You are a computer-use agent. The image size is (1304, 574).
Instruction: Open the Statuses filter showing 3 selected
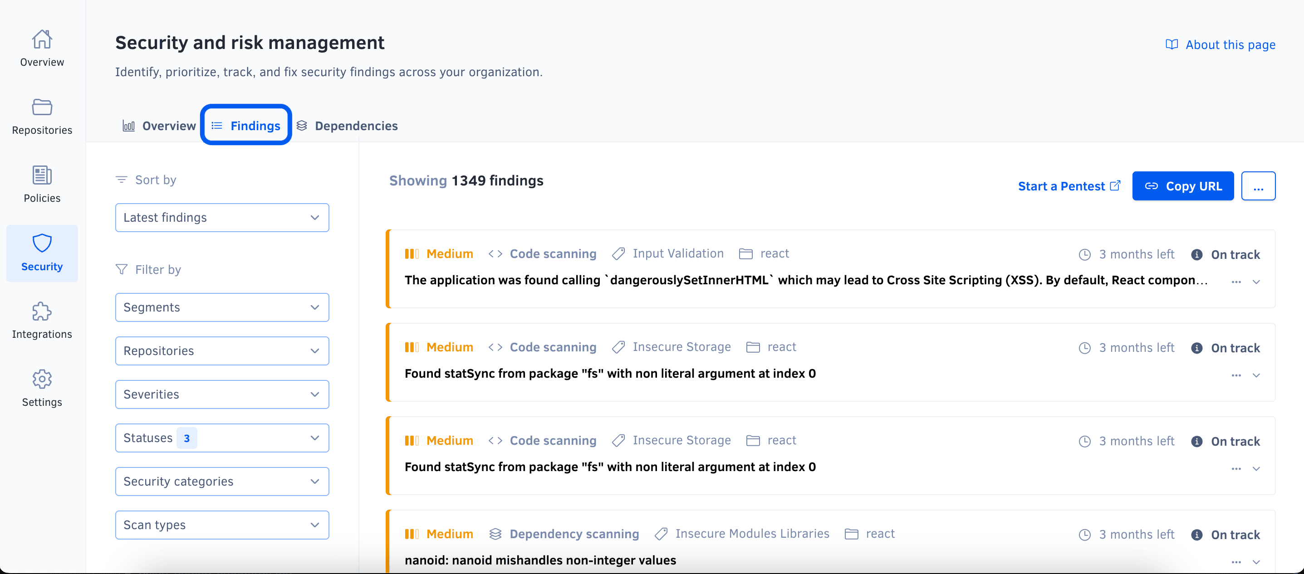point(222,438)
